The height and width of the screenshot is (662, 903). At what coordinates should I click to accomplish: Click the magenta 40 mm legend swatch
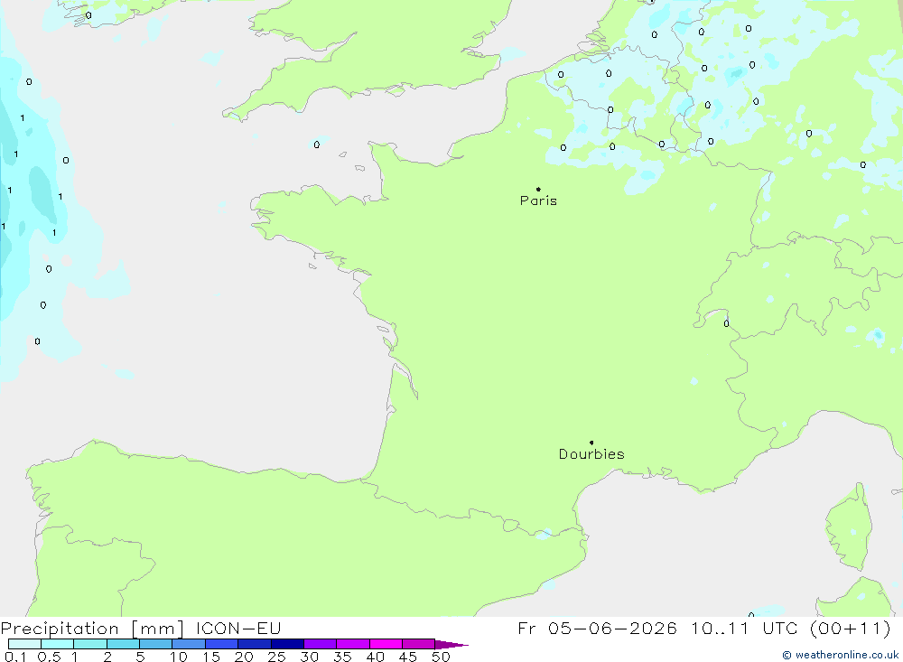(386, 644)
